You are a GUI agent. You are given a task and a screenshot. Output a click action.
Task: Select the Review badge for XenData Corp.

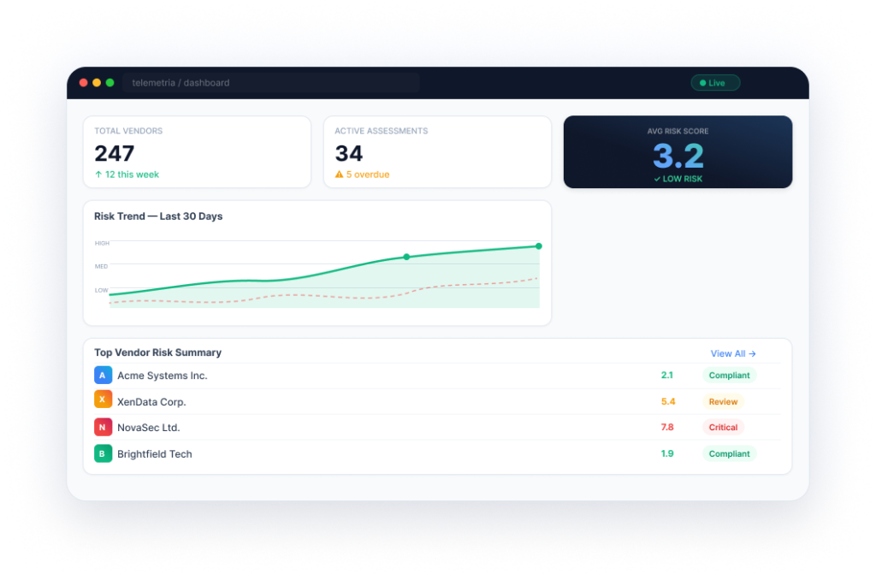click(723, 401)
